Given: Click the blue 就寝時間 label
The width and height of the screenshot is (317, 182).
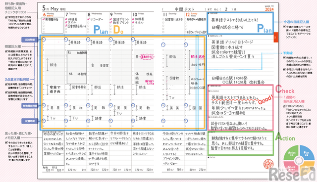Looking at the screenshot, I should 30,121.
